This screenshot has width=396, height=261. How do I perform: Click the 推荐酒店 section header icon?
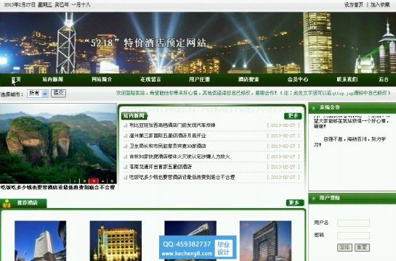(7, 203)
